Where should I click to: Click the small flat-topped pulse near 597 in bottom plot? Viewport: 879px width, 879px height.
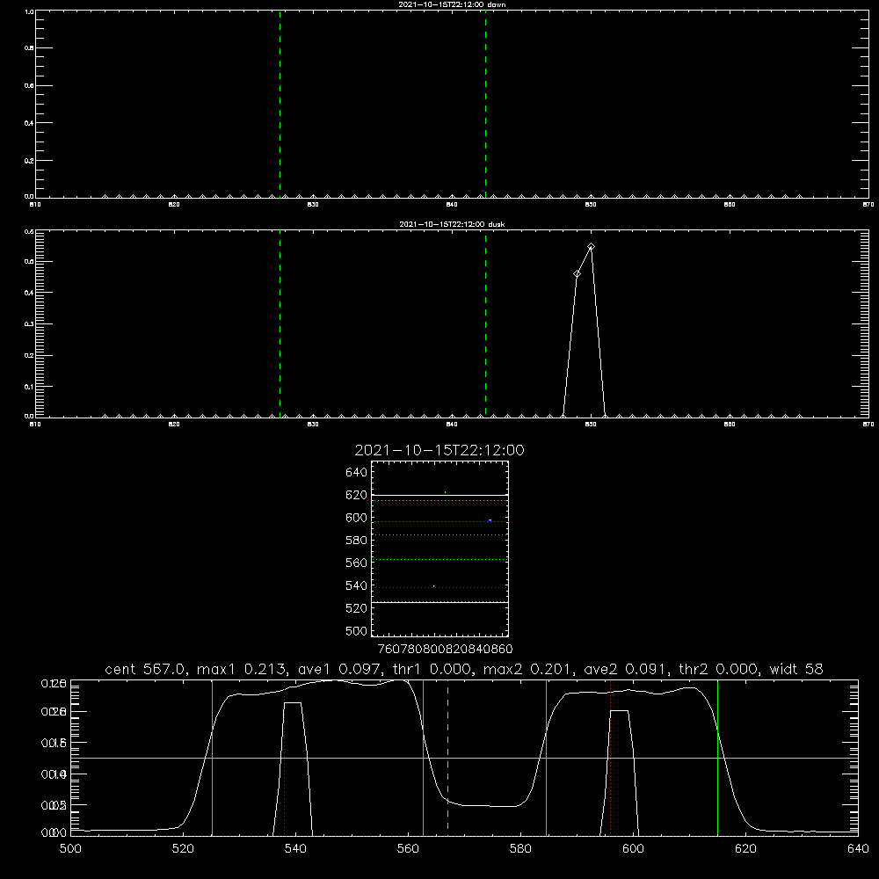tap(619, 711)
